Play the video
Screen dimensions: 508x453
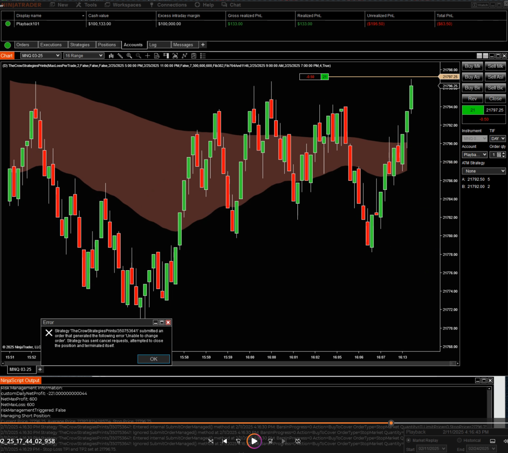(254, 441)
